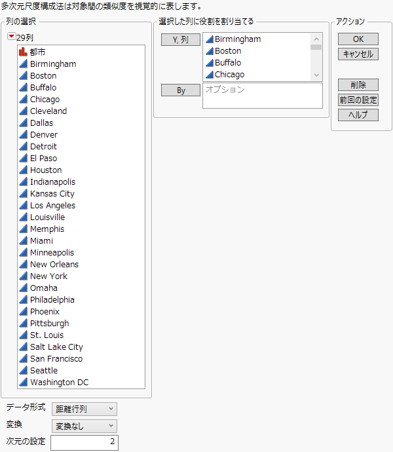
Task: Click the blue icon next to Seattle
Action: [x=23, y=370]
